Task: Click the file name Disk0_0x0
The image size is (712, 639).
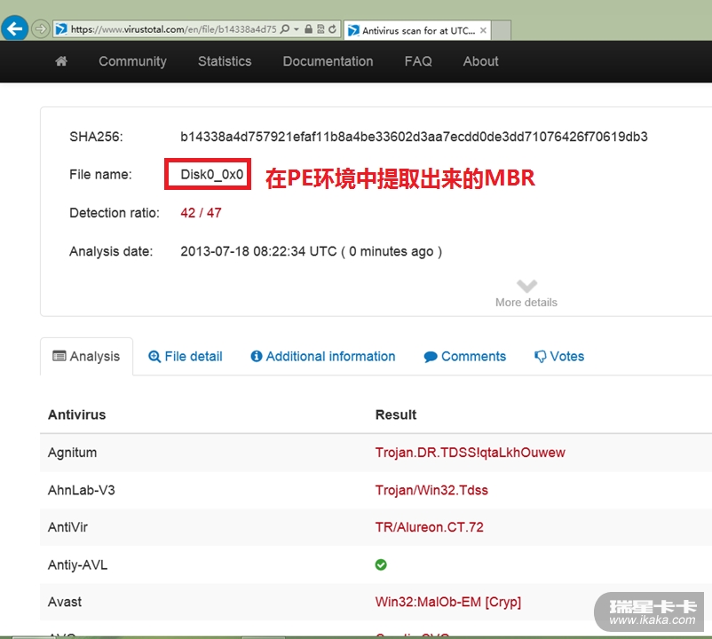Action: point(212,174)
